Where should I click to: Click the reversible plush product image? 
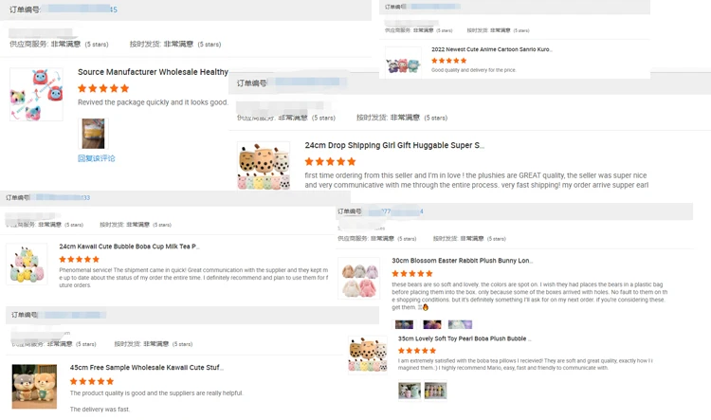coord(36,95)
